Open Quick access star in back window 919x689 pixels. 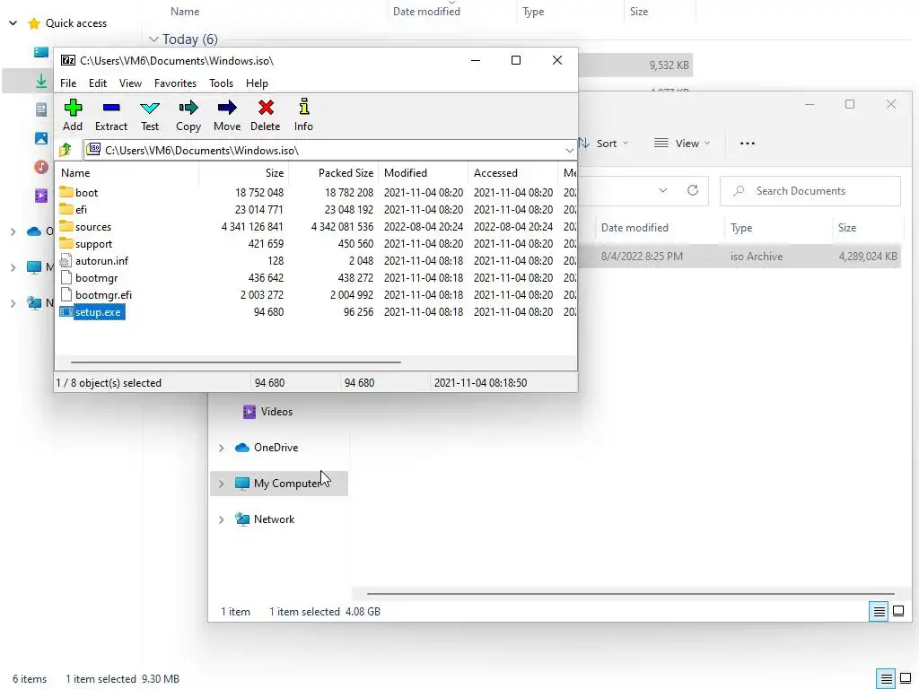click(x=34, y=22)
